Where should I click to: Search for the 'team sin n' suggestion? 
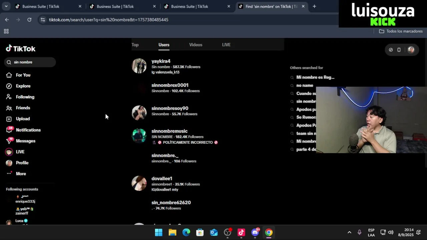pos(306,133)
